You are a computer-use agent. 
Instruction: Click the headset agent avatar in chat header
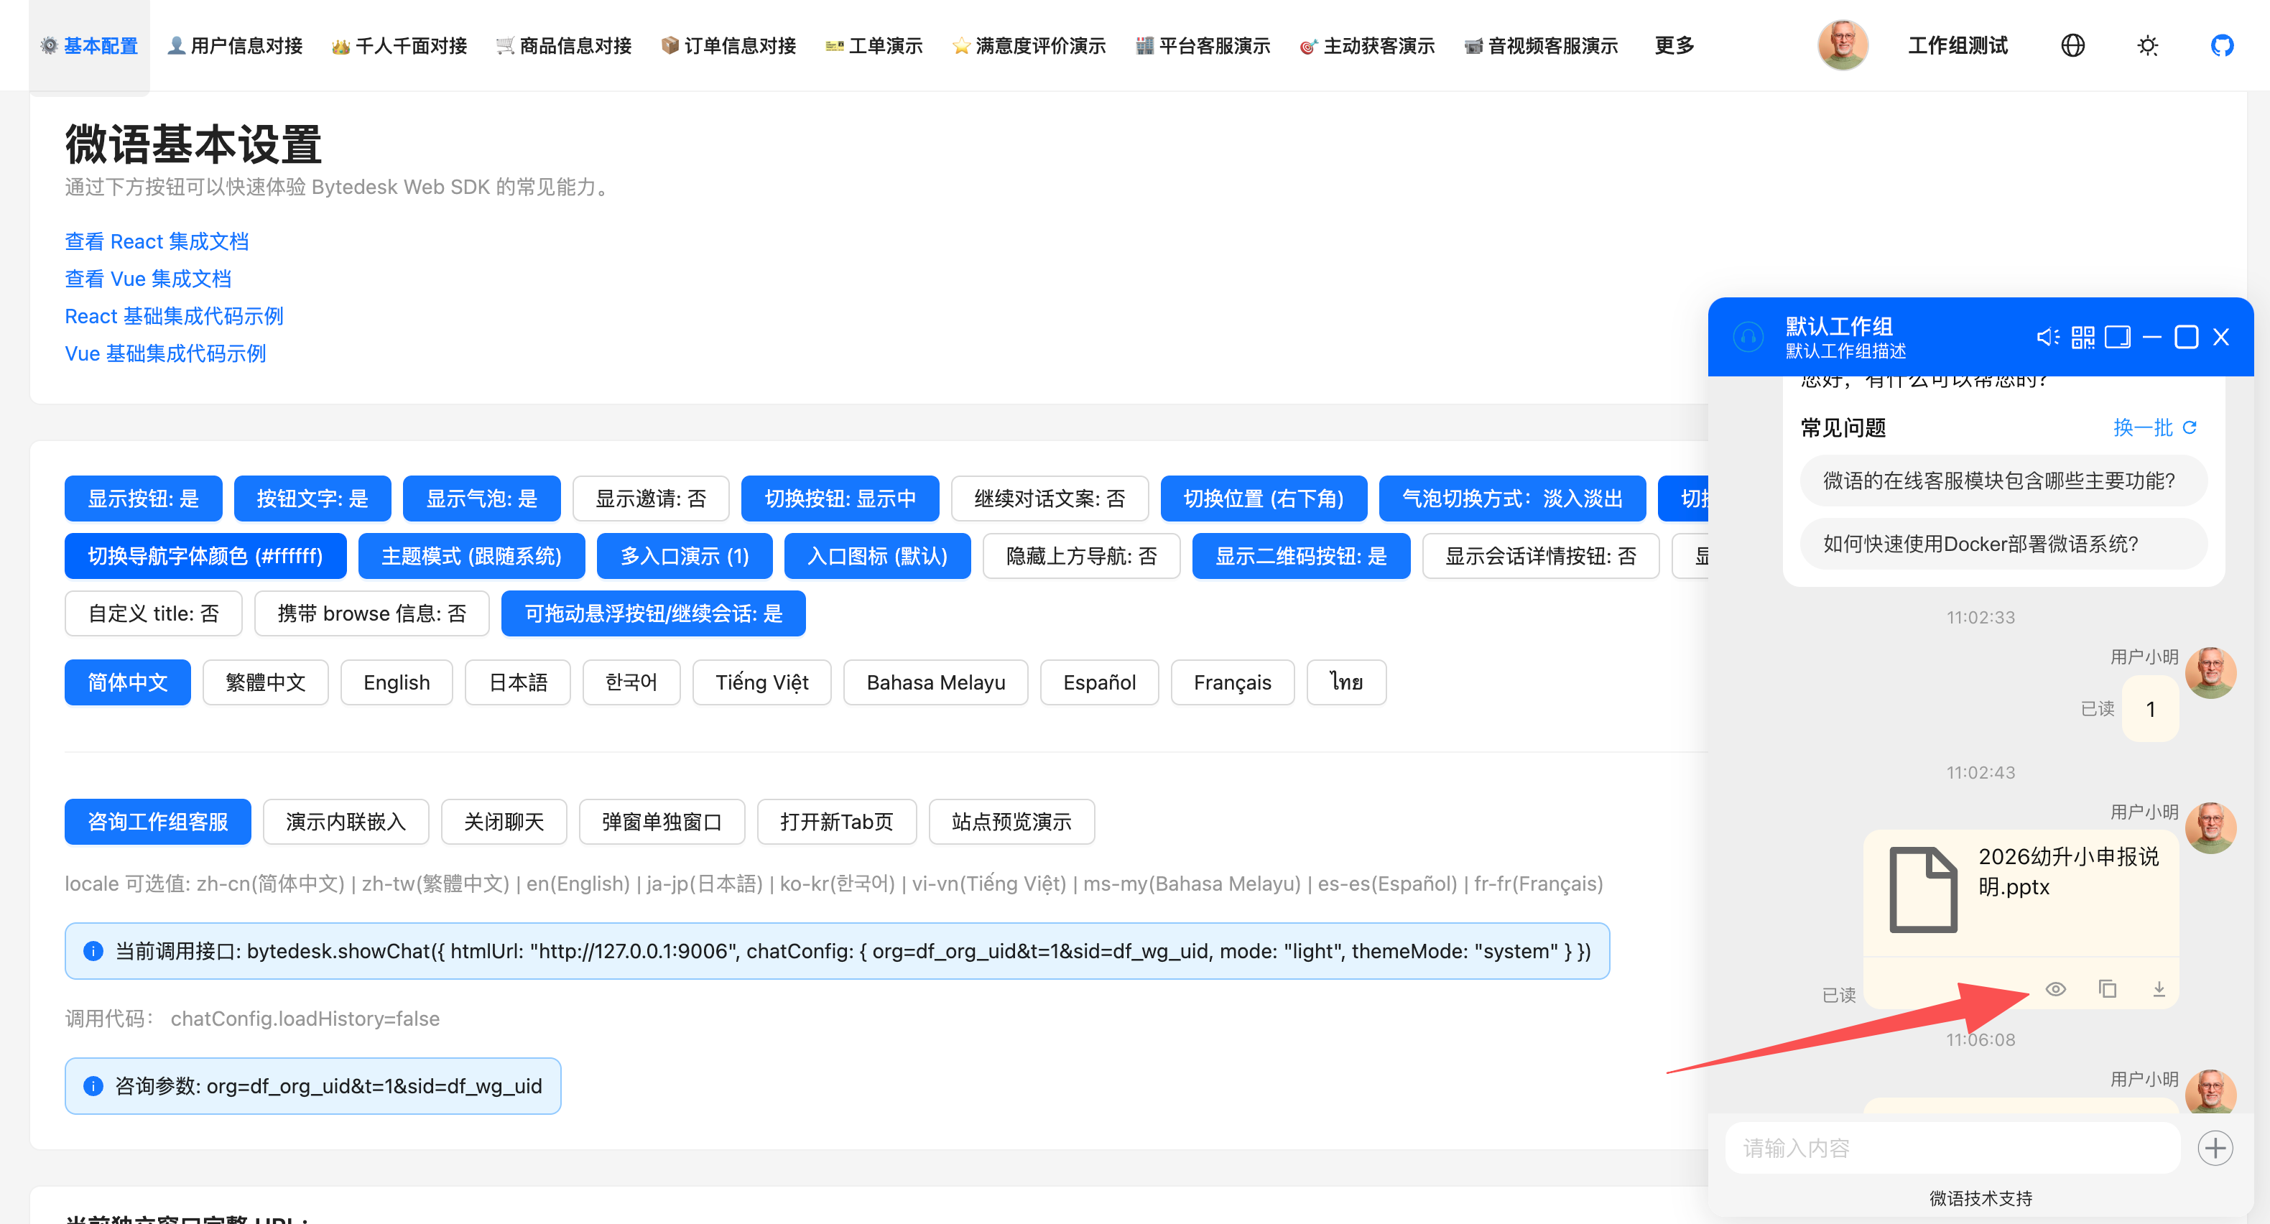click(x=1748, y=337)
